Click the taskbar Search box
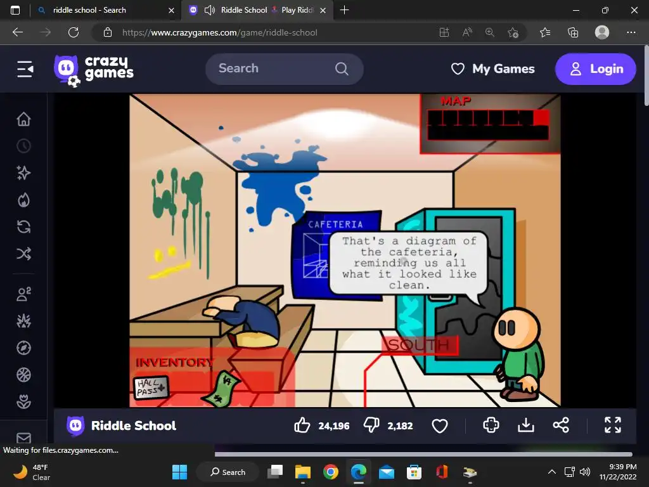Viewport: 649px width, 487px height. [x=228, y=472]
